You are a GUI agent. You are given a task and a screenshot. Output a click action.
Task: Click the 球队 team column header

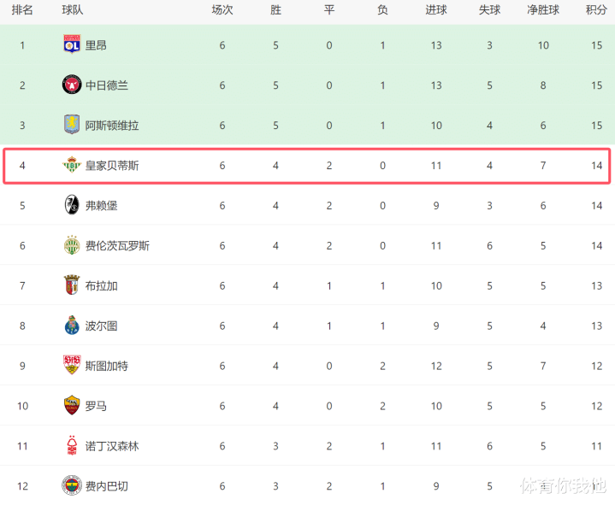(x=73, y=10)
